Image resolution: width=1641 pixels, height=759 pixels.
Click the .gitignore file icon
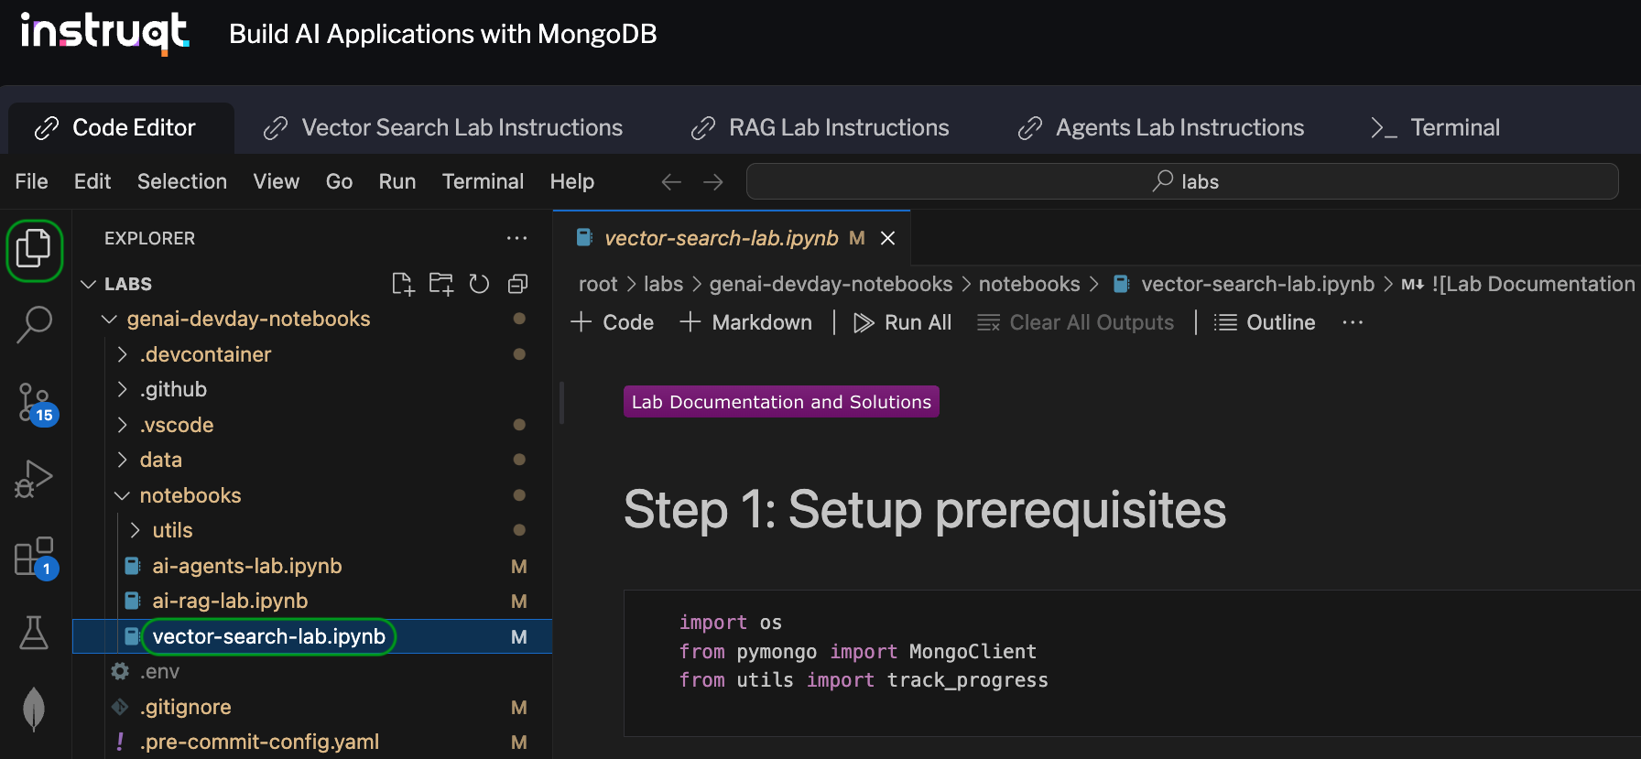tap(120, 707)
